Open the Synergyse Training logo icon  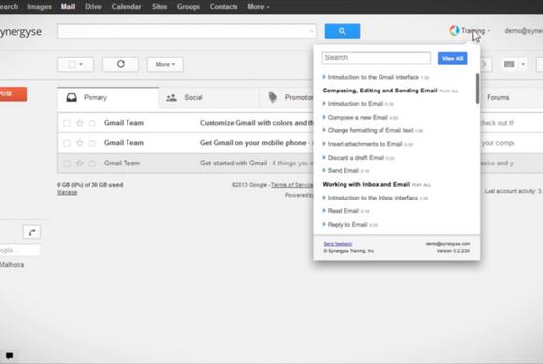[x=454, y=31]
